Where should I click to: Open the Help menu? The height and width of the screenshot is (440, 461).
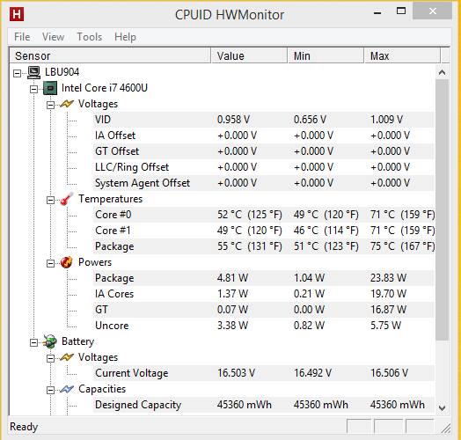click(x=125, y=37)
